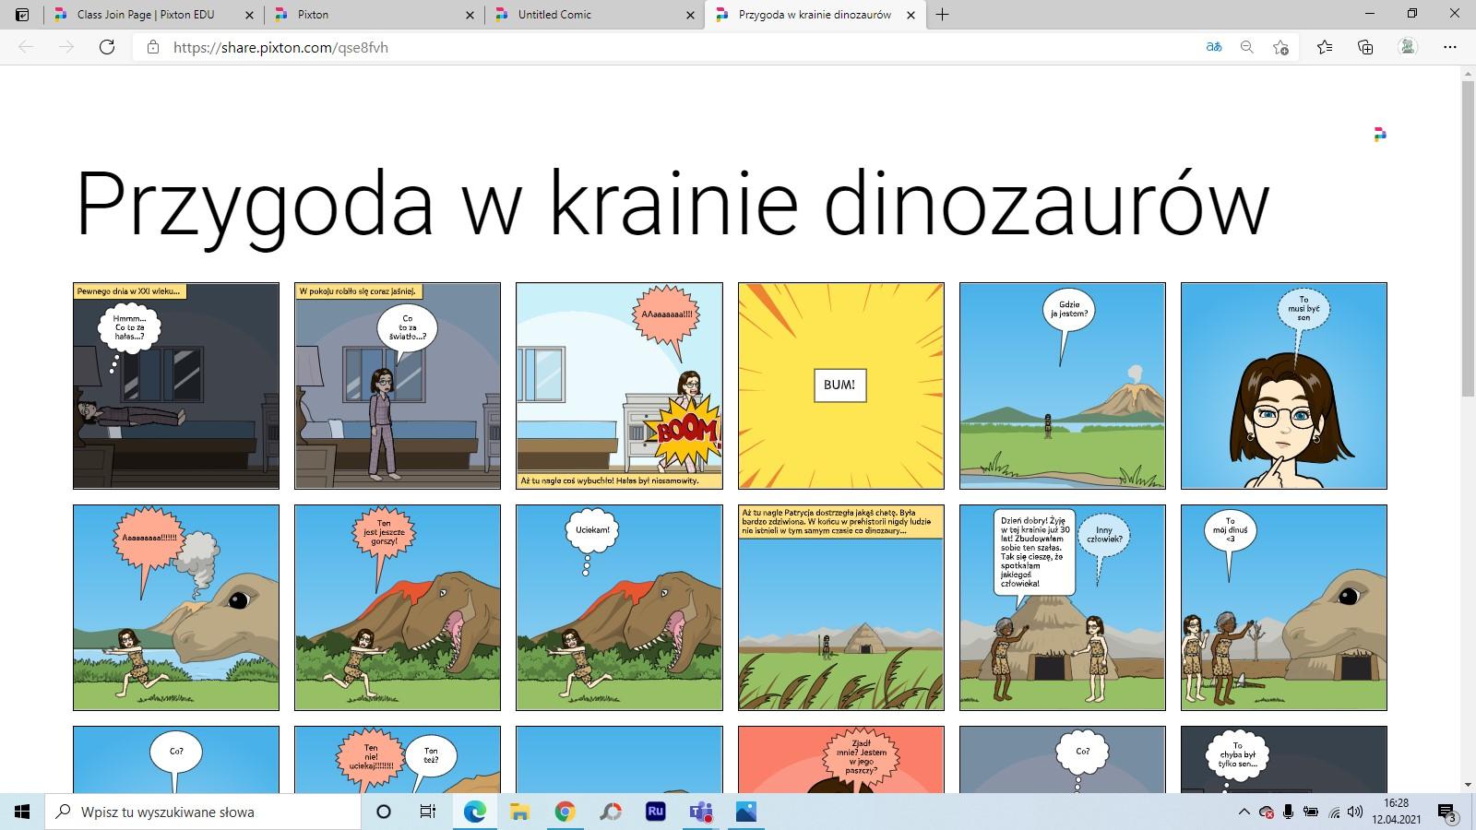Viewport: 1476px width, 830px height.
Task: Select the Przygoda w krainie dinozaurów tab
Action: [815, 15]
